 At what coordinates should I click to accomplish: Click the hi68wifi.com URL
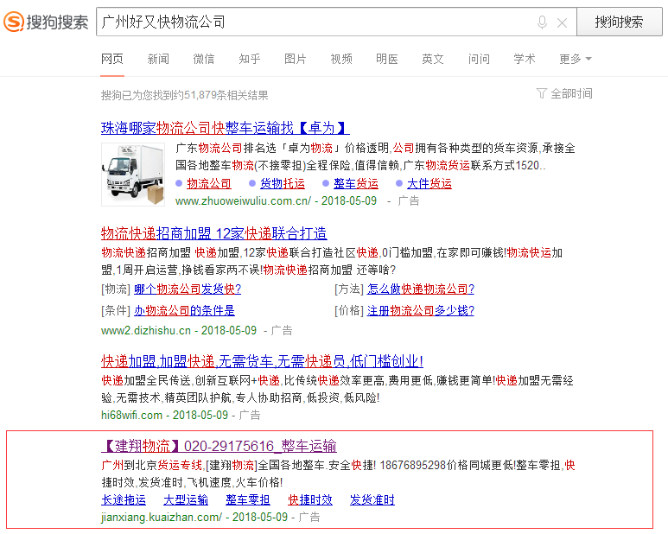[x=131, y=416]
